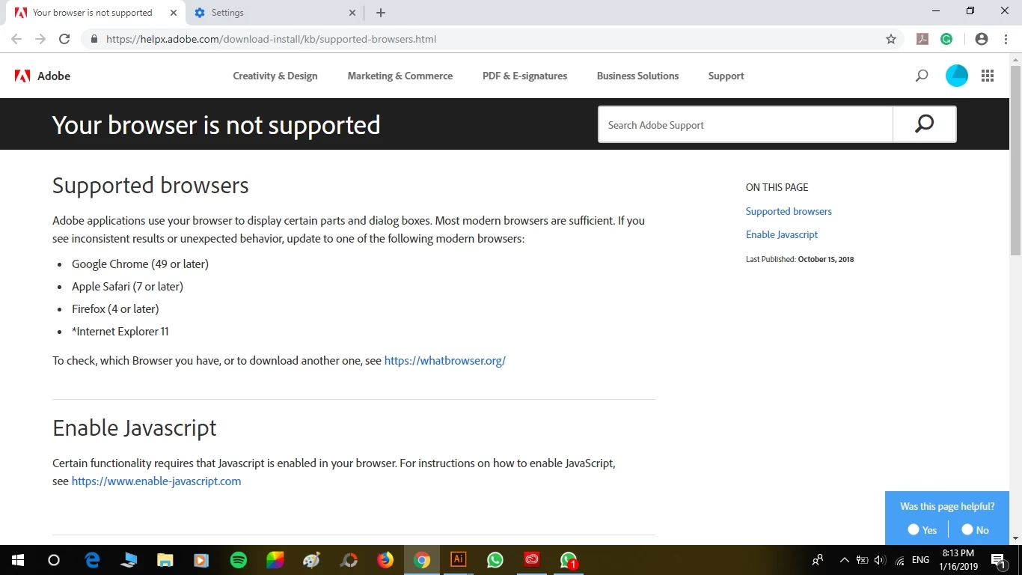
Task: Click the page vertical scrollbar thumb
Action: [1015, 159]
